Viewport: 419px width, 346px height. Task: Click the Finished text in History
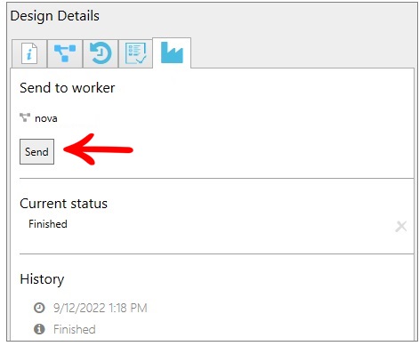[x=75, y=329]
